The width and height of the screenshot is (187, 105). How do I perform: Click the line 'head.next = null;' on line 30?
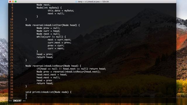48,78
